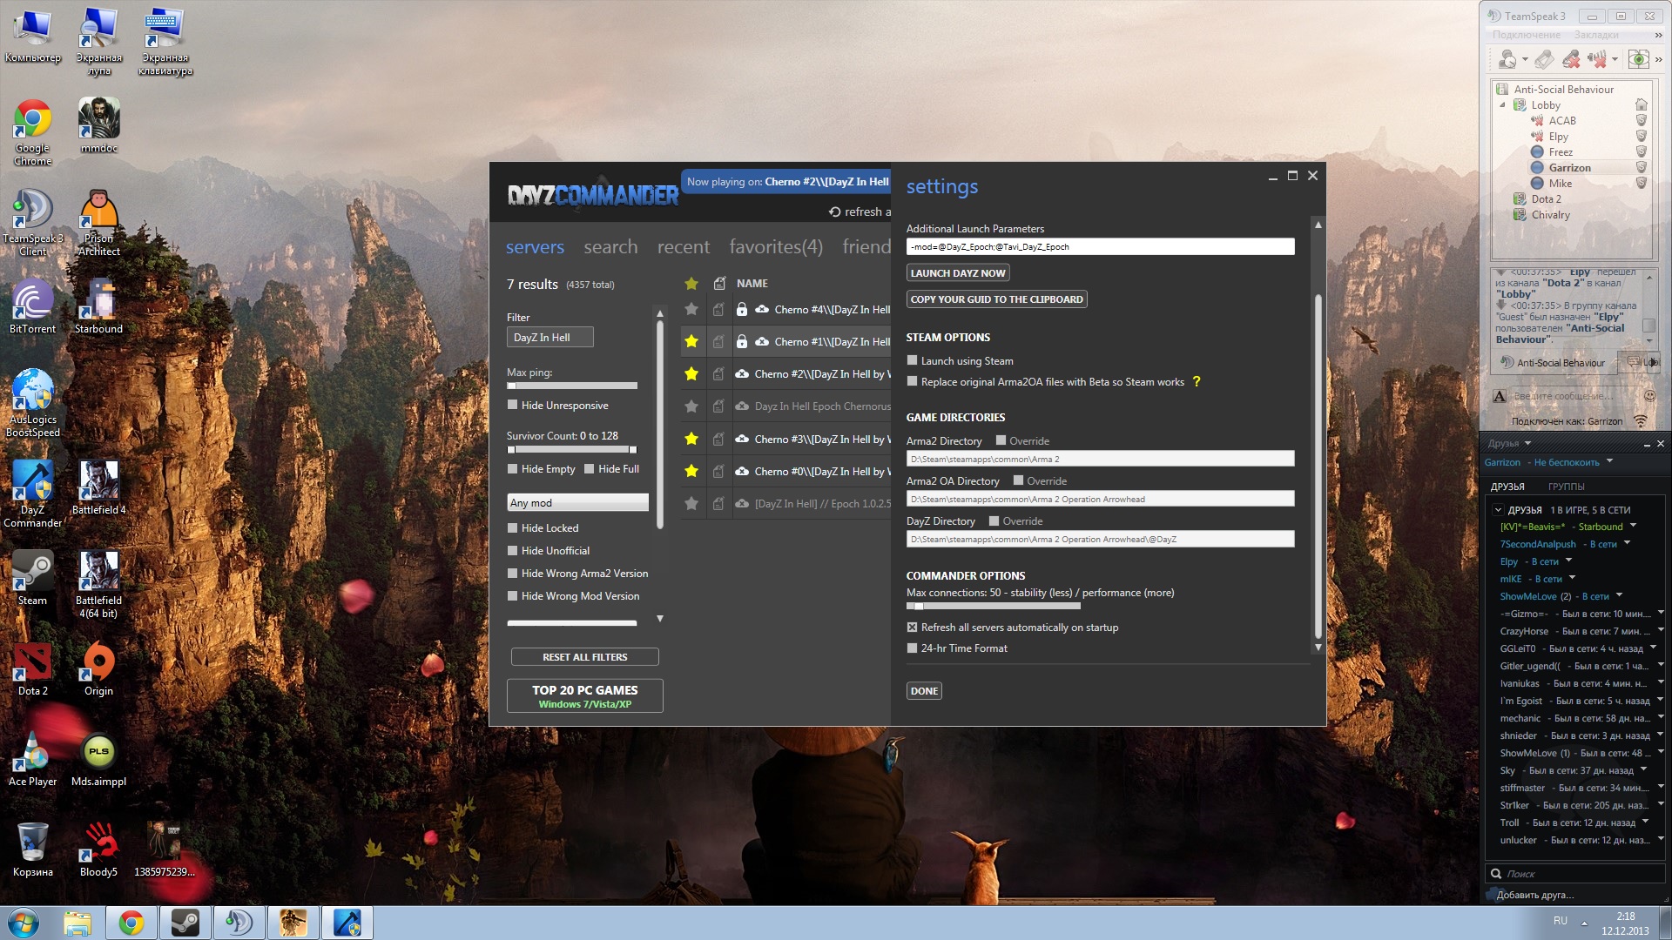Open the Garrizon status dropdown in Steam friends
This screenshot has width=1672, height=940.
pyautogui.click(x=1609, y=461)
